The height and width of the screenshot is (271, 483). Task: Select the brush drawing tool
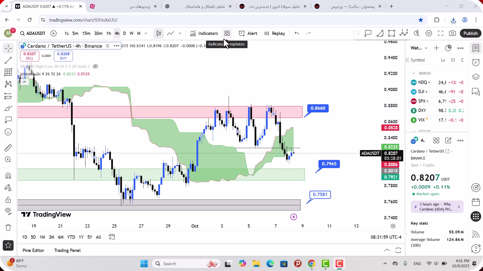point(8,108)
